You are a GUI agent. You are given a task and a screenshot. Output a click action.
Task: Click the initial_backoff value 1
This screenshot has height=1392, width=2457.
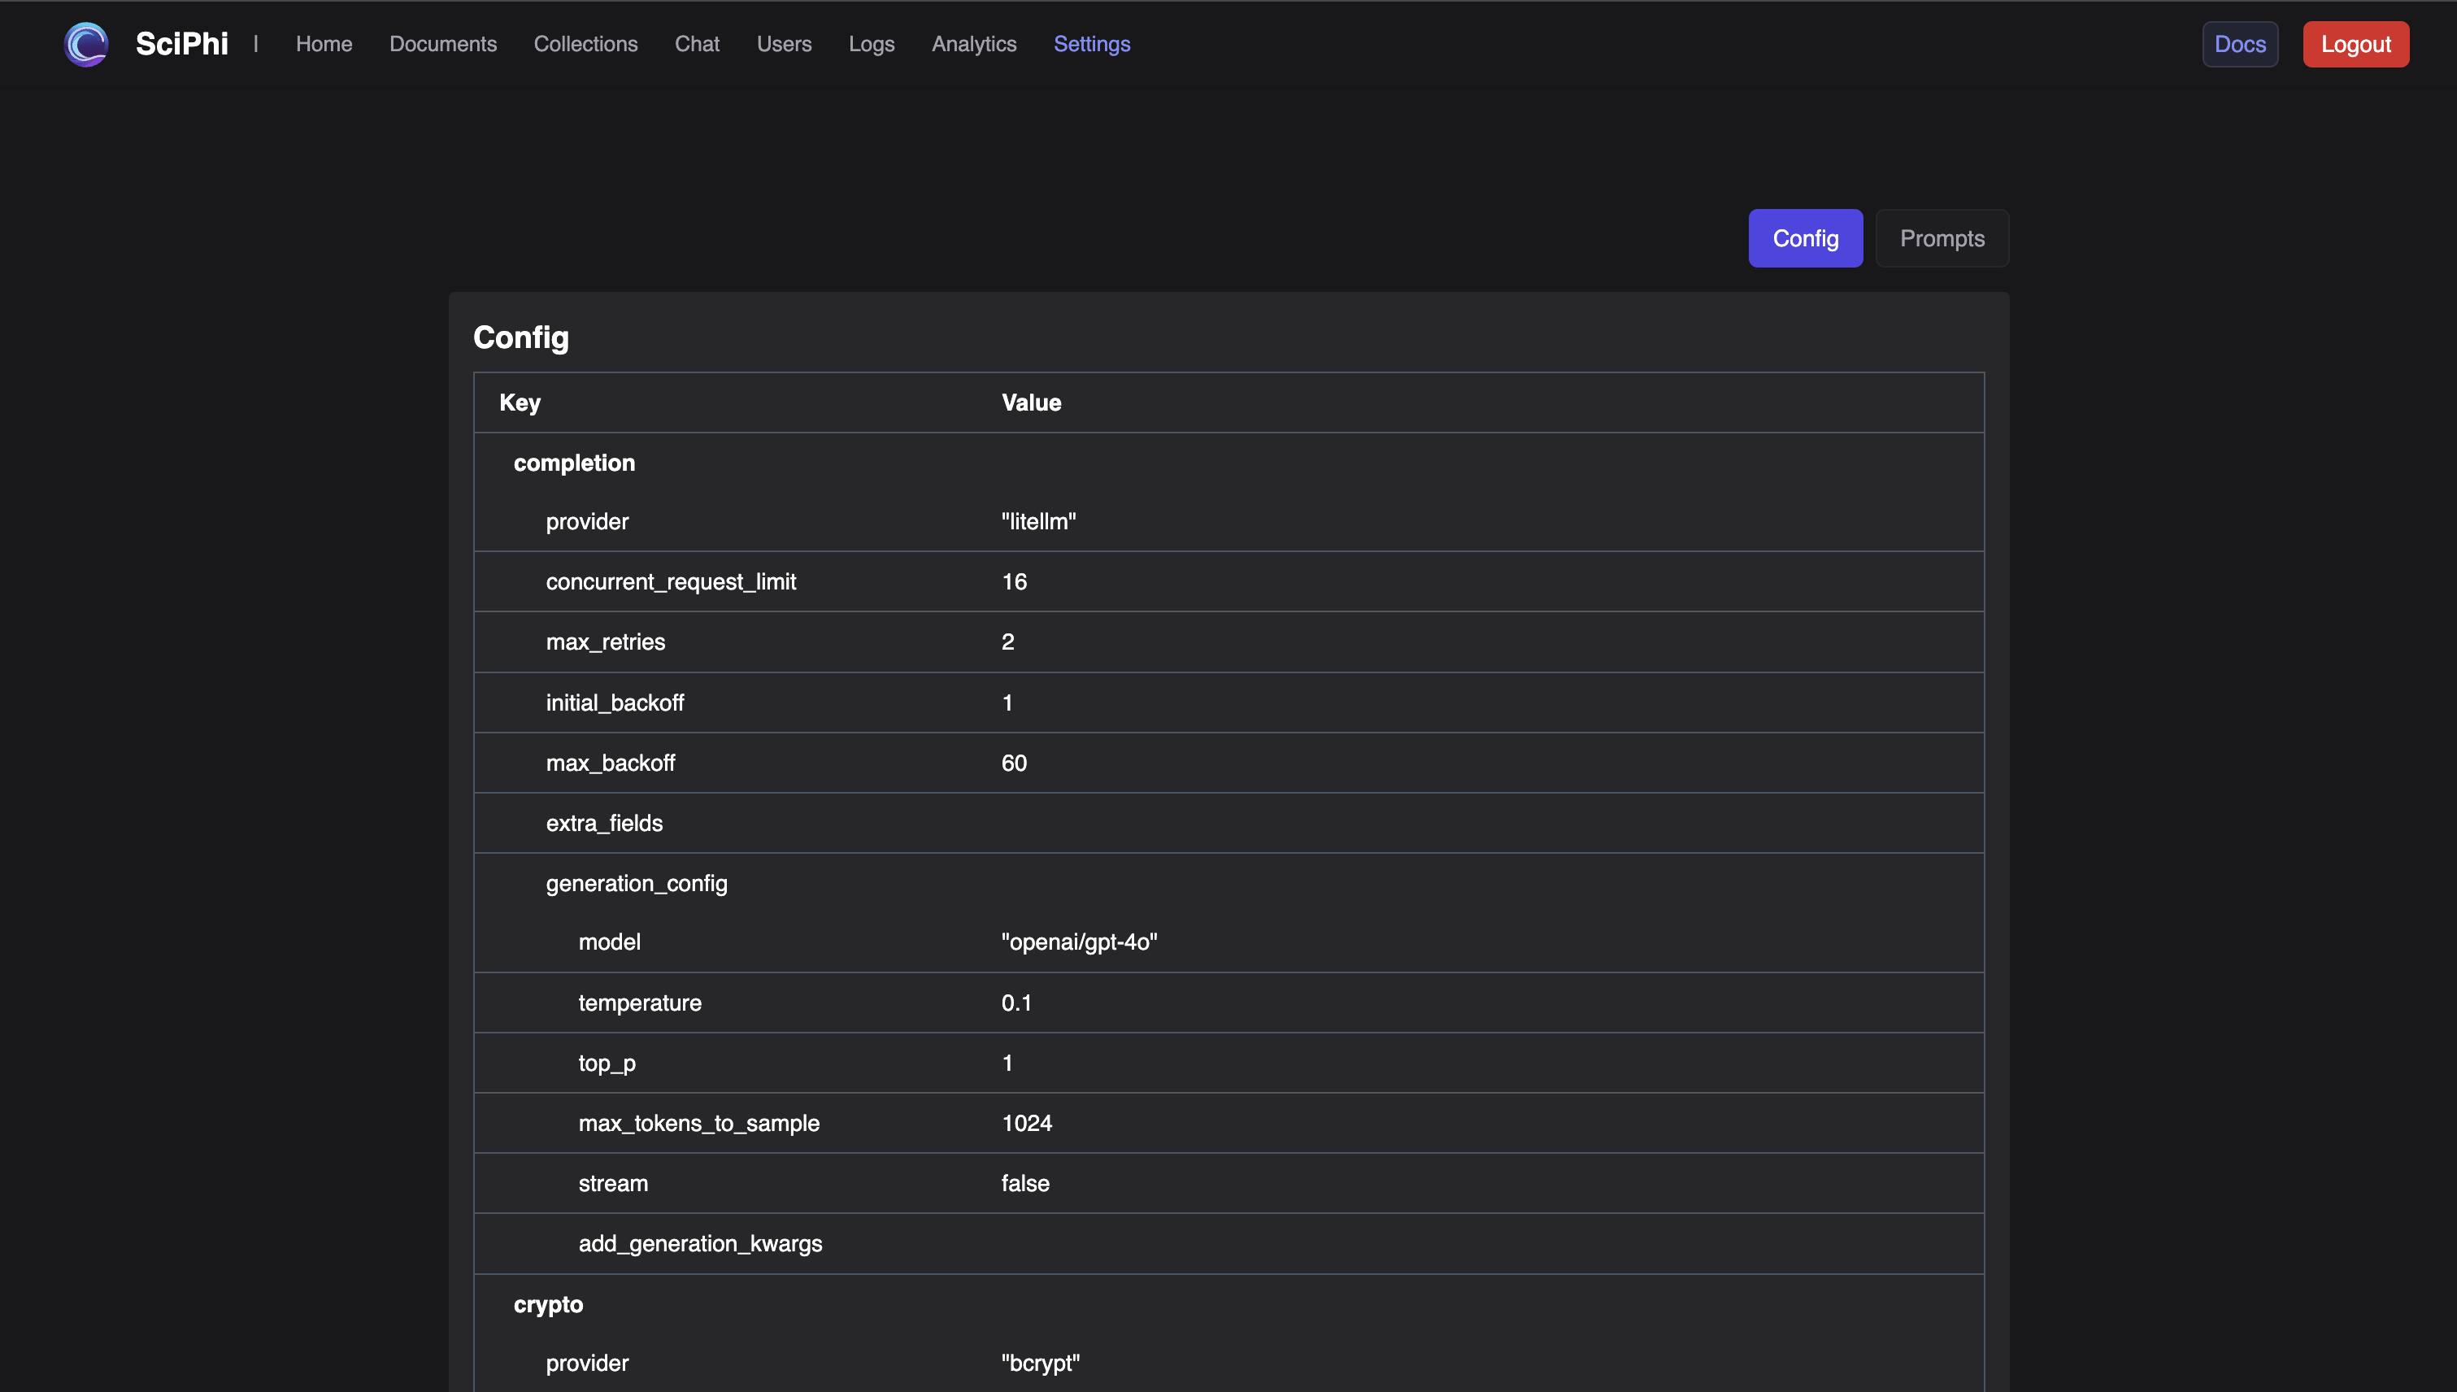tap(1007, 703)
